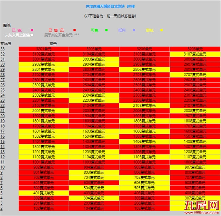Select unit 401复式单元 cell
Viewport: 221px width, 216px height.
(43, 193)
